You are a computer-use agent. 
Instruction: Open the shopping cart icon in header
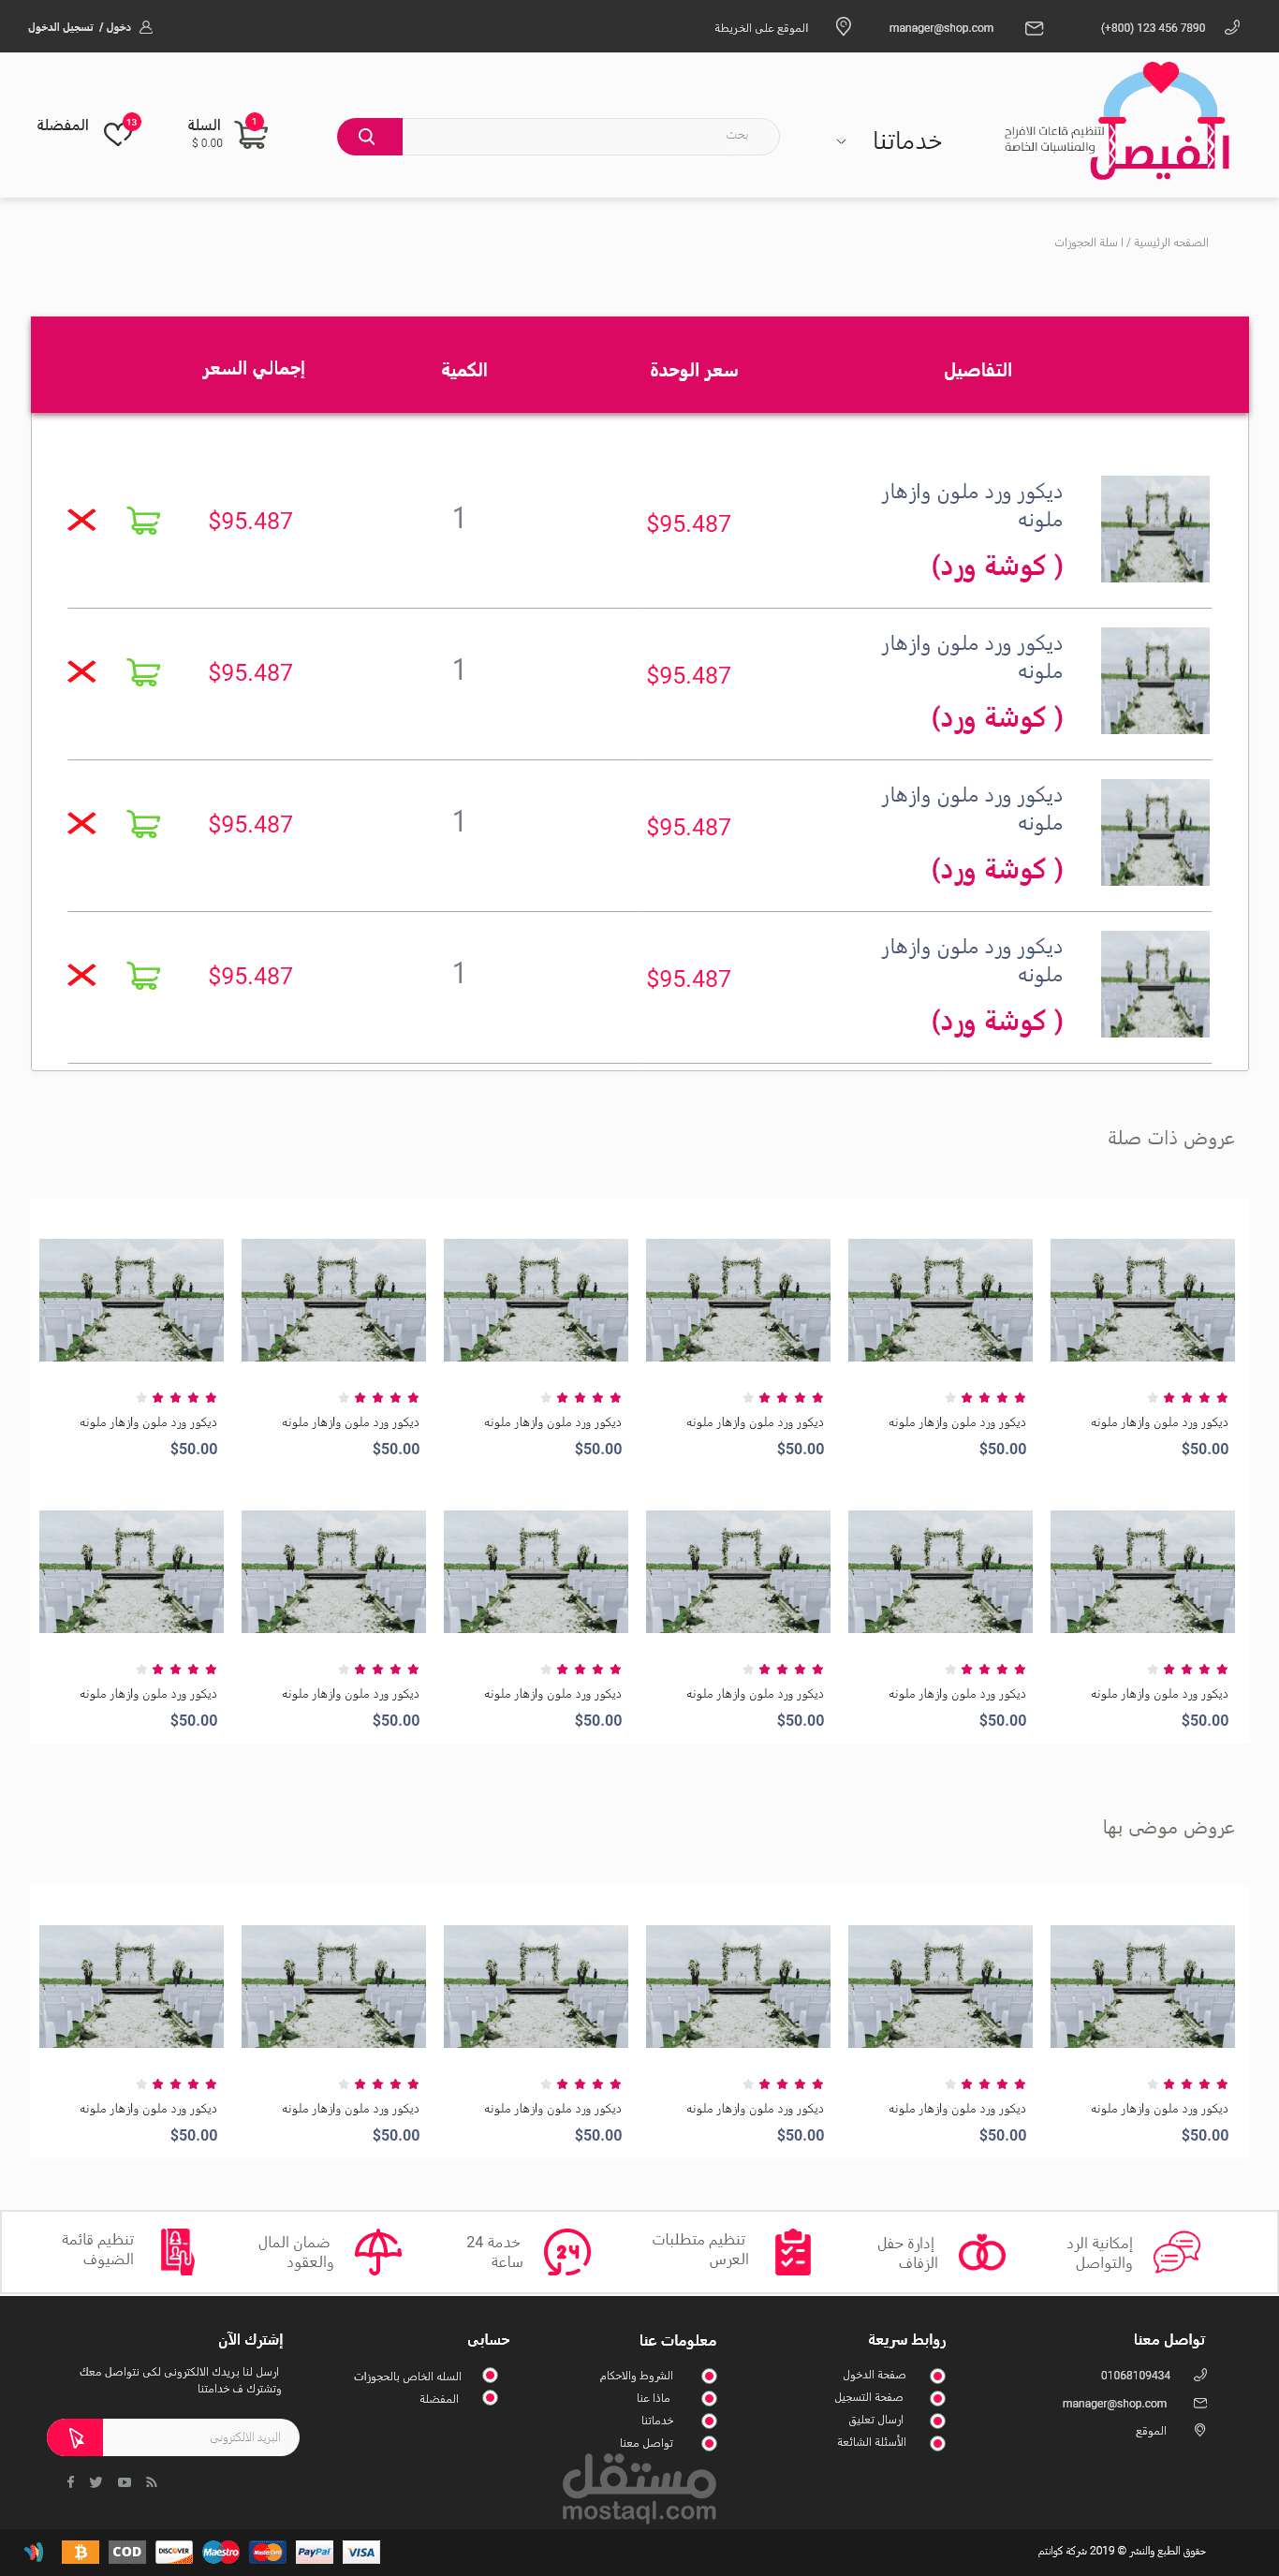click(250, 134)
